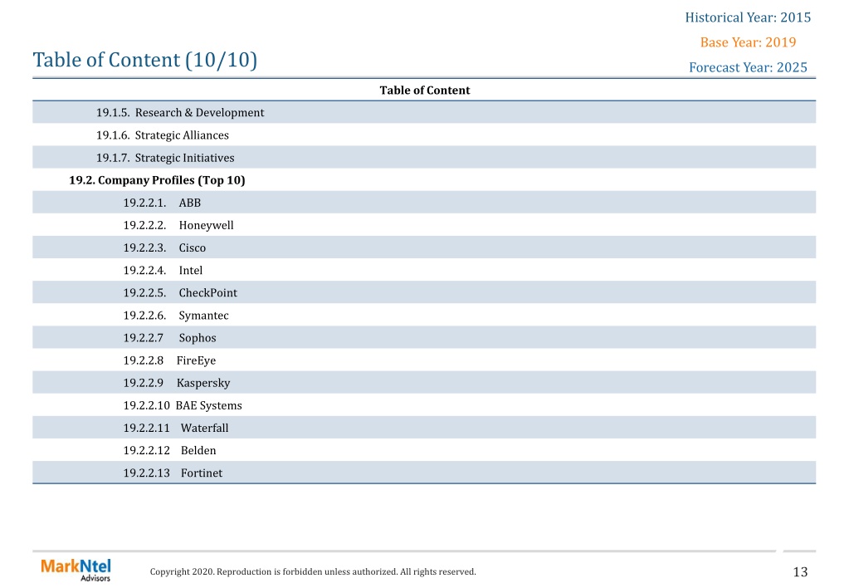Select the Kaspersky company row
This screenshot has width=849, height=588.
[x=425, y=382]
